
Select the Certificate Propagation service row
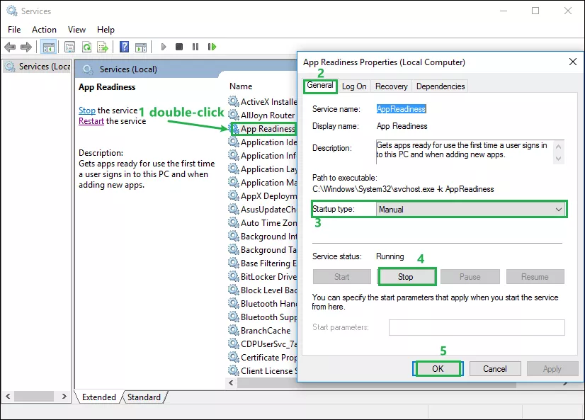[x=263, y=358]
